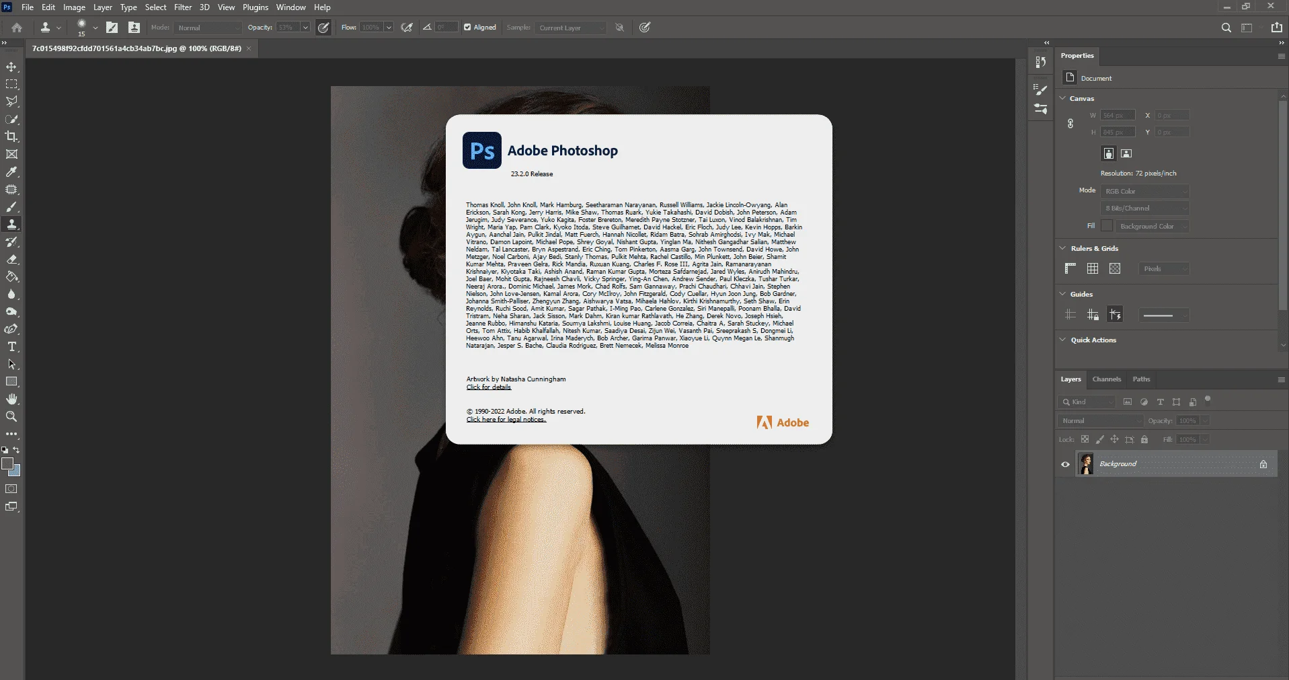Viewport: 1289px width, 680px height.
Task: Open the Share button at top right
Action: 1276,28
